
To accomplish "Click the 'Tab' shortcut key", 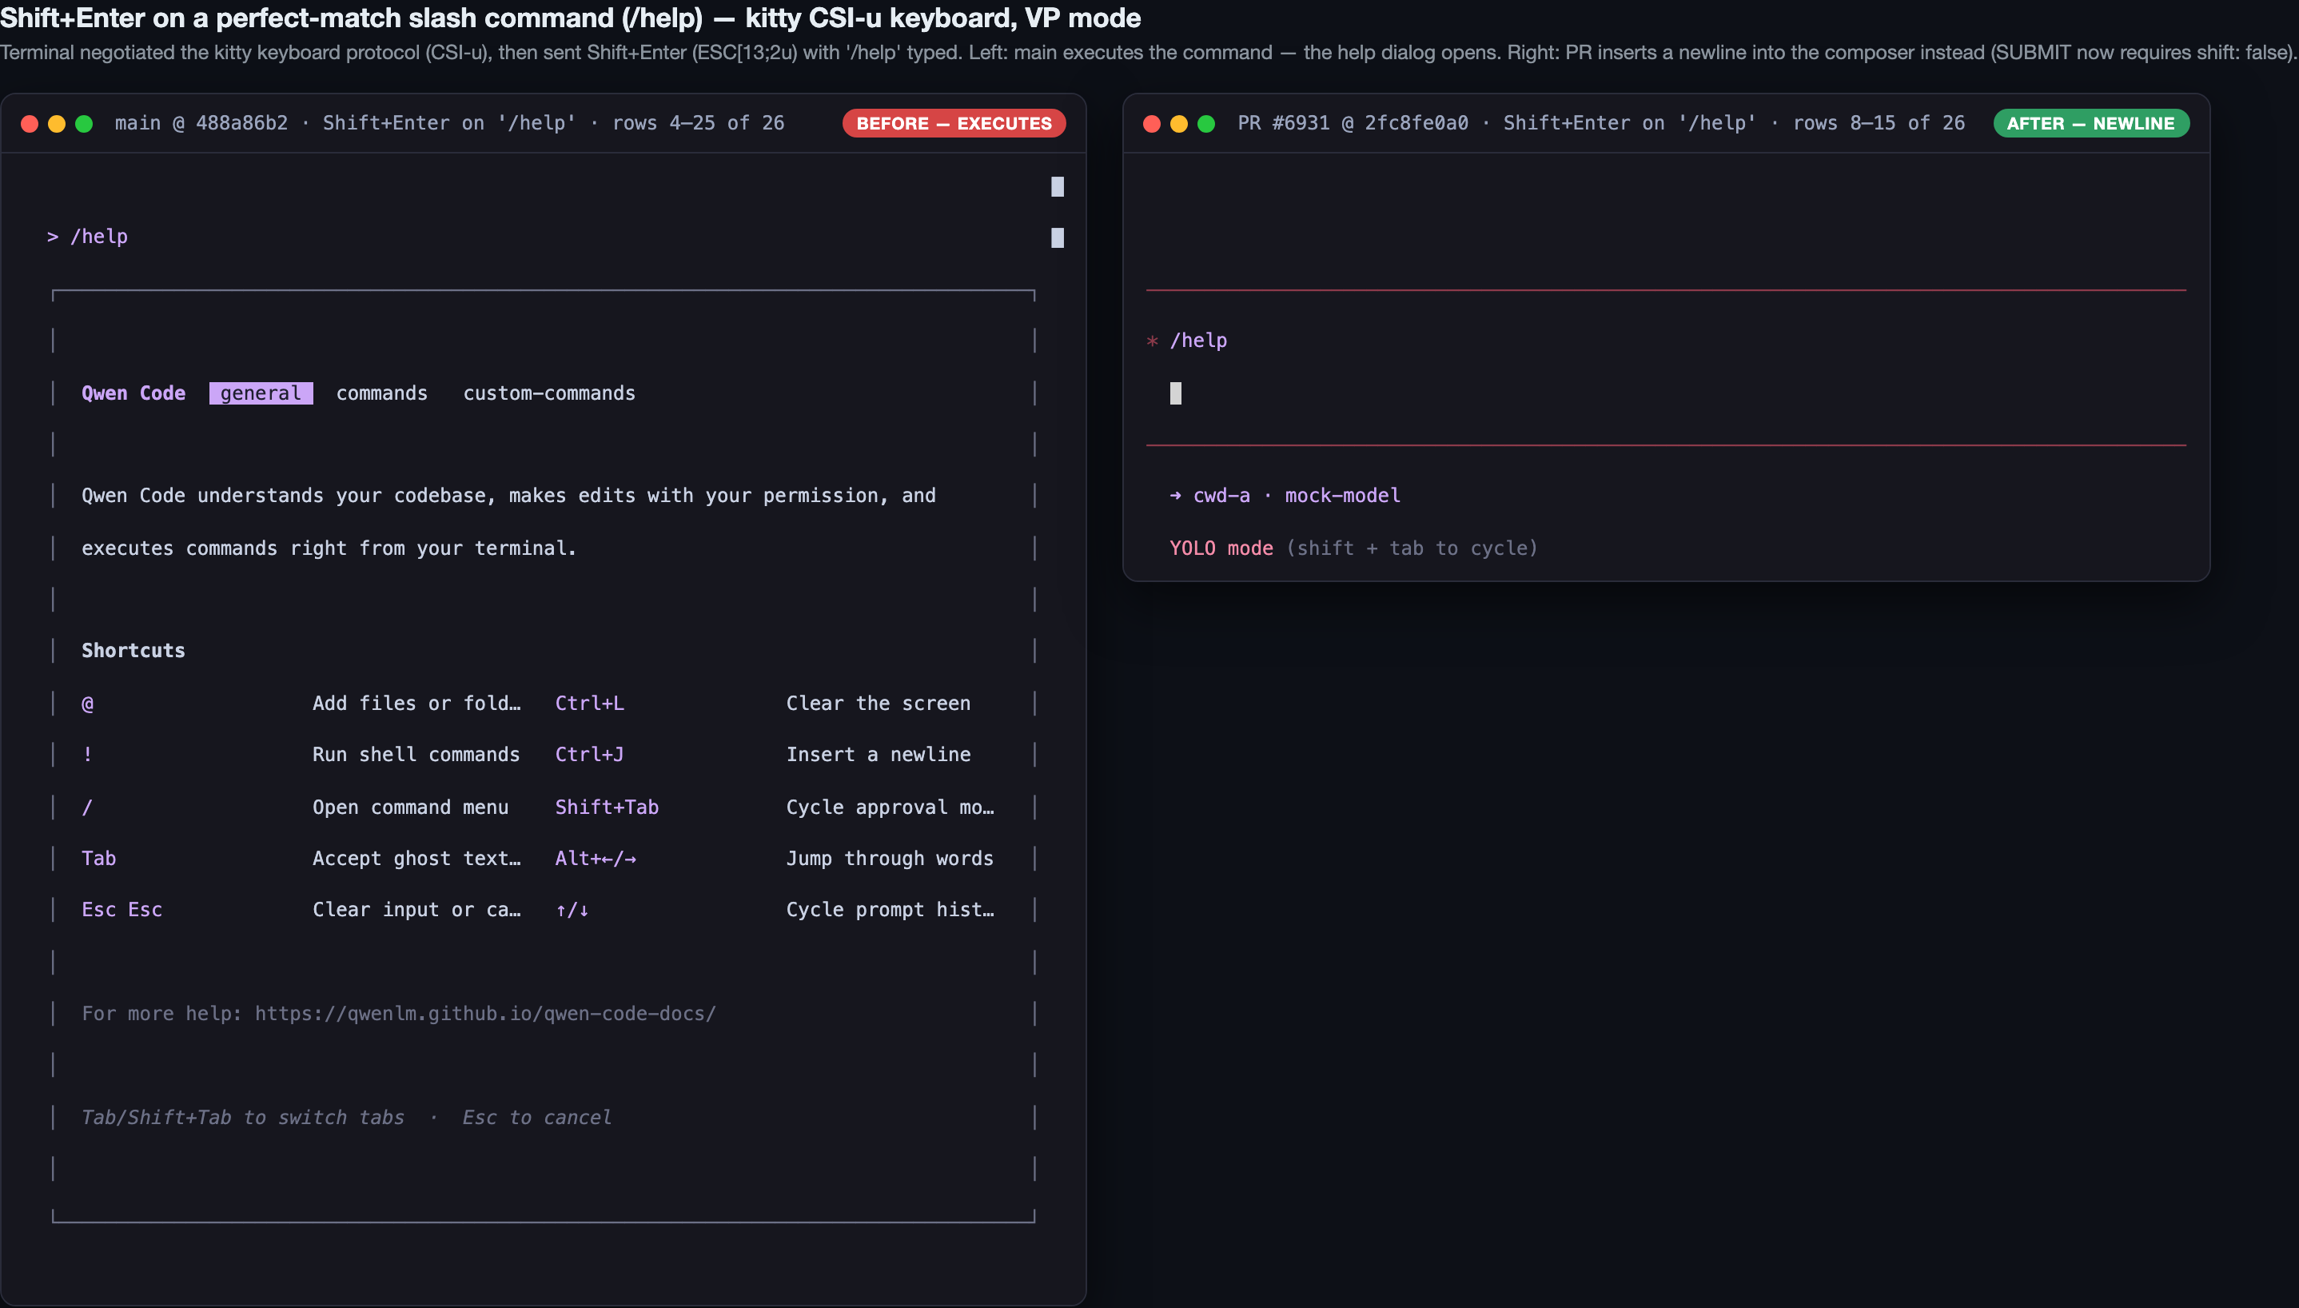I will [99, 858].
